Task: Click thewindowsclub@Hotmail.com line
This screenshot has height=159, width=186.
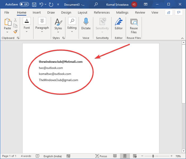Action: (61, 62)
